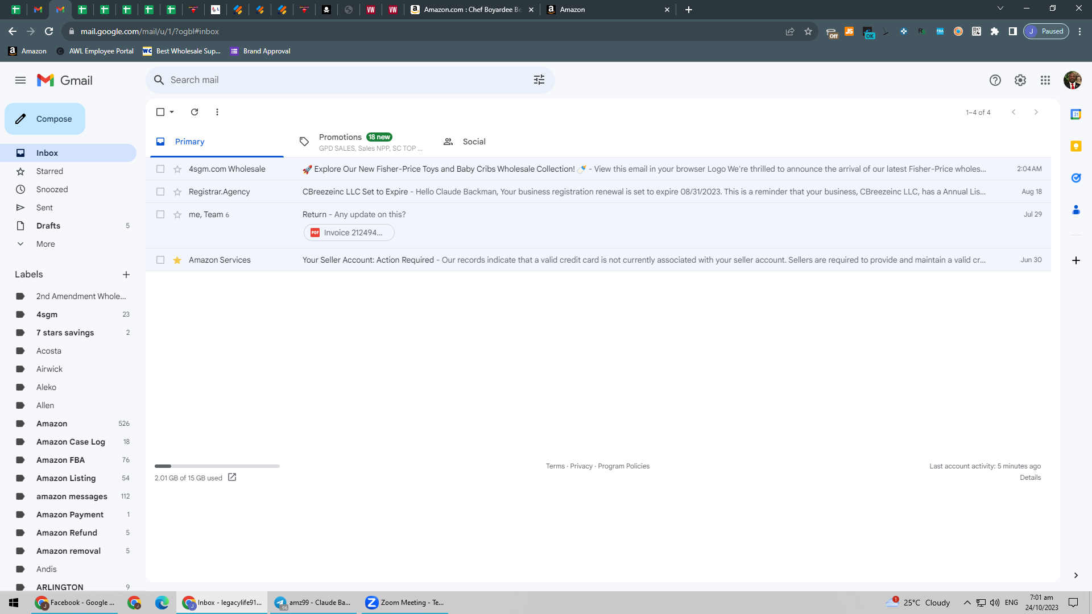Image resolution: width=1092 pixels, height=614 pixels.
Task: Check the Amazon Services email checkbox
Action: click(x=160, y=260)
